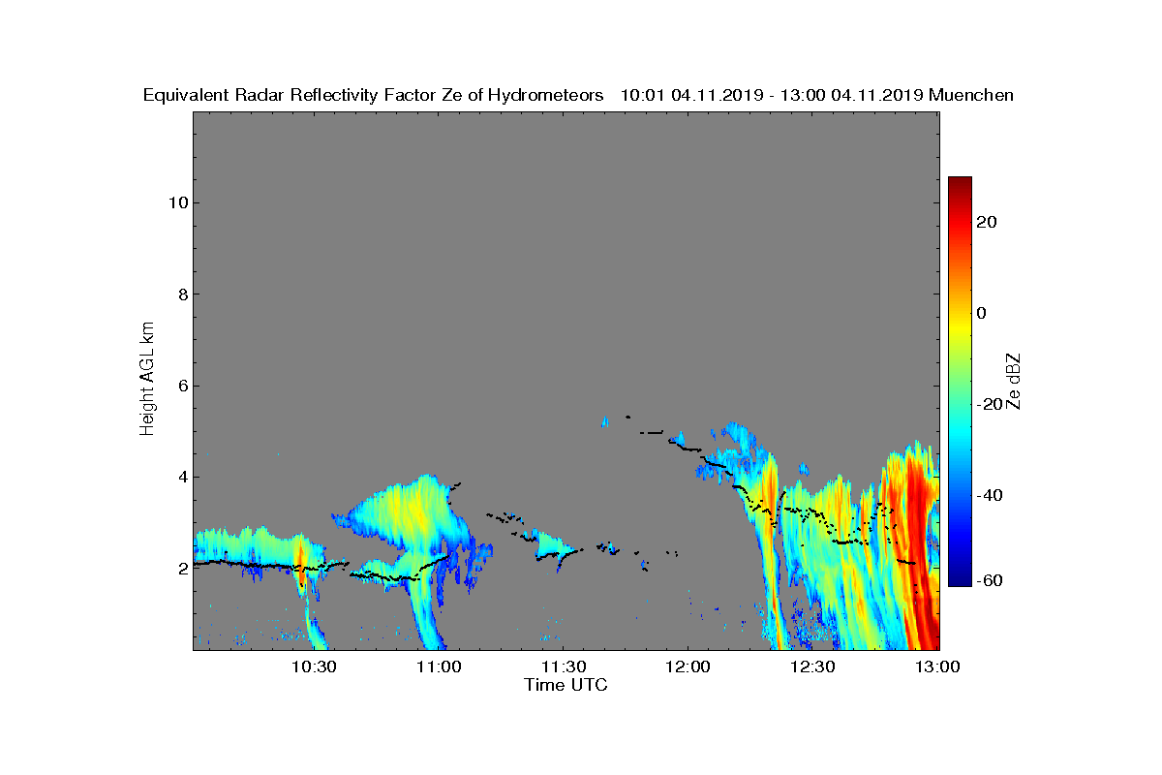This screenshot has height=775, width=1162.
Task: Click the '-40' colorbar tick label
Action: (x=991, y=495)
